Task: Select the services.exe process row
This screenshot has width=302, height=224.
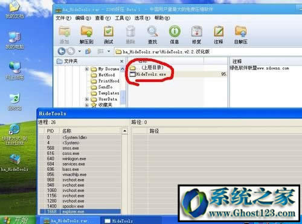Action: tap(80, 164)
